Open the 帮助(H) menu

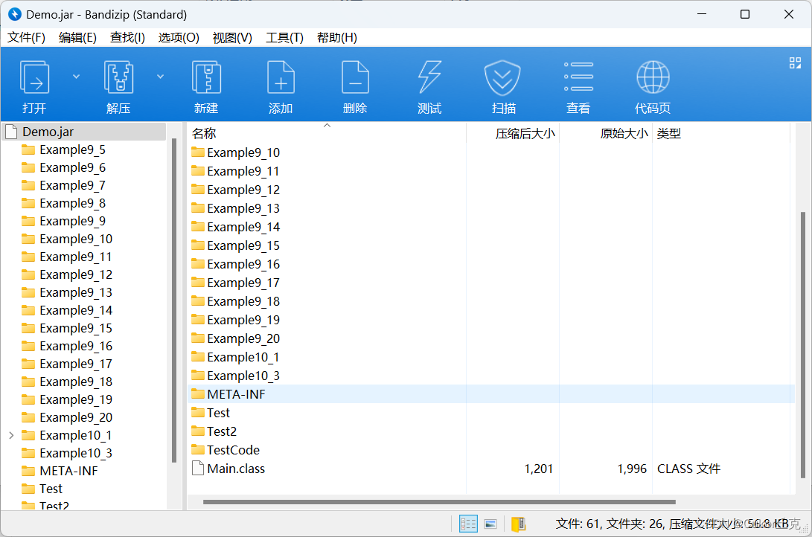337,38
